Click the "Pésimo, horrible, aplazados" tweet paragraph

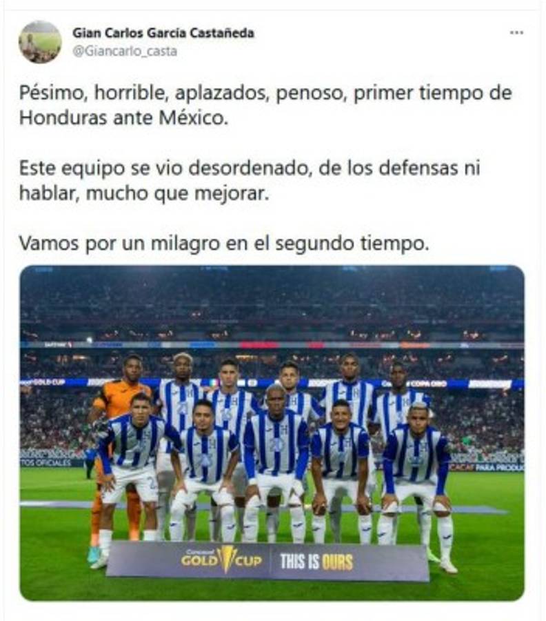(265, 105)
